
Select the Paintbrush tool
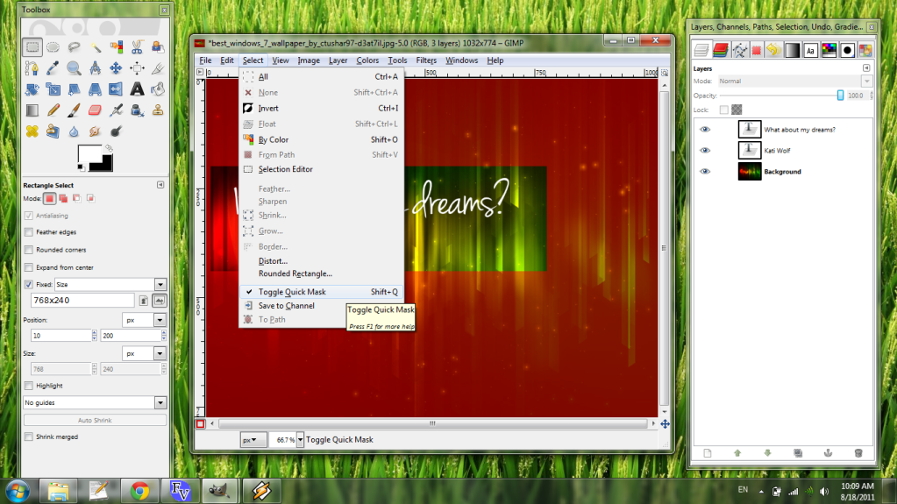[74, 110]
